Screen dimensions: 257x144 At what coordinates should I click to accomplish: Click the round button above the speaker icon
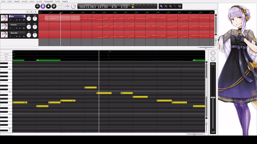pos(213,53)
